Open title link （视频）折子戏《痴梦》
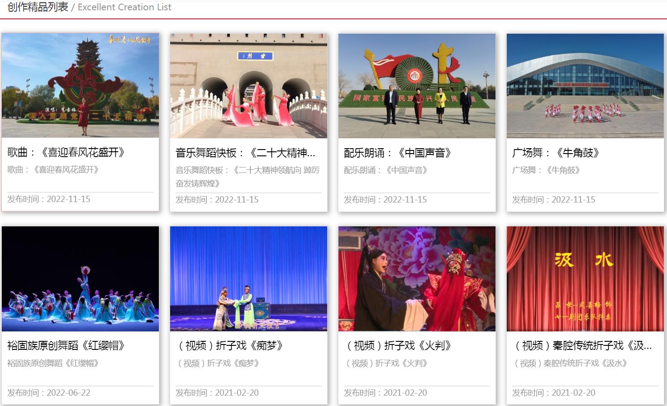 tap(231, 345)
